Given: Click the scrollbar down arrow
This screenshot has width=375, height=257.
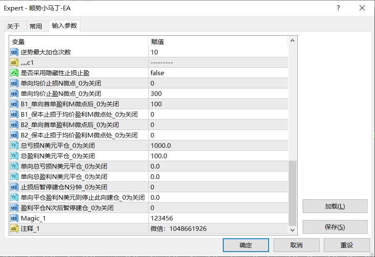Looking at the screenshot, I should 292,230.
